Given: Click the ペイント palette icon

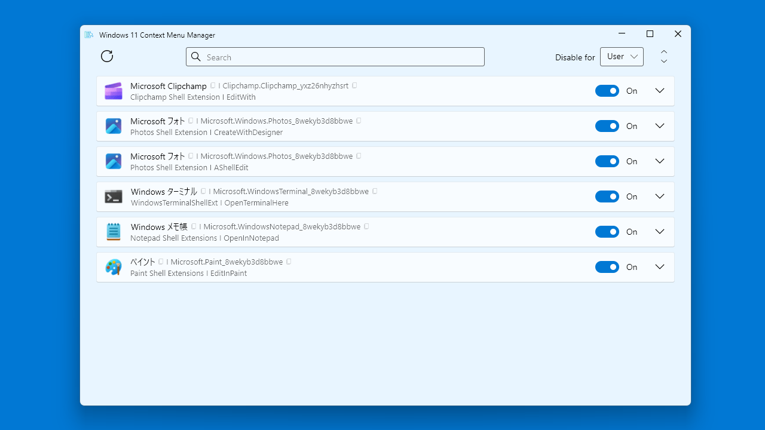Looking at the screenshot, I should (113, 267).
